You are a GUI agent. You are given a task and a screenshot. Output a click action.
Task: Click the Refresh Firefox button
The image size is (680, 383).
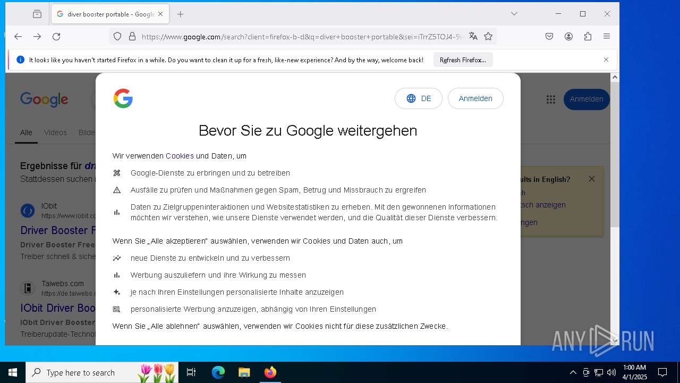pos(463,60)
